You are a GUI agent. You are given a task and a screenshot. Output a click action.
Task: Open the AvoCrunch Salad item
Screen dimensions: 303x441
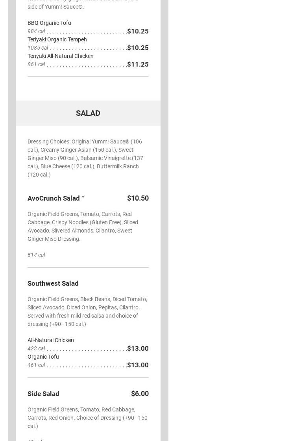[x=56, y=198]
